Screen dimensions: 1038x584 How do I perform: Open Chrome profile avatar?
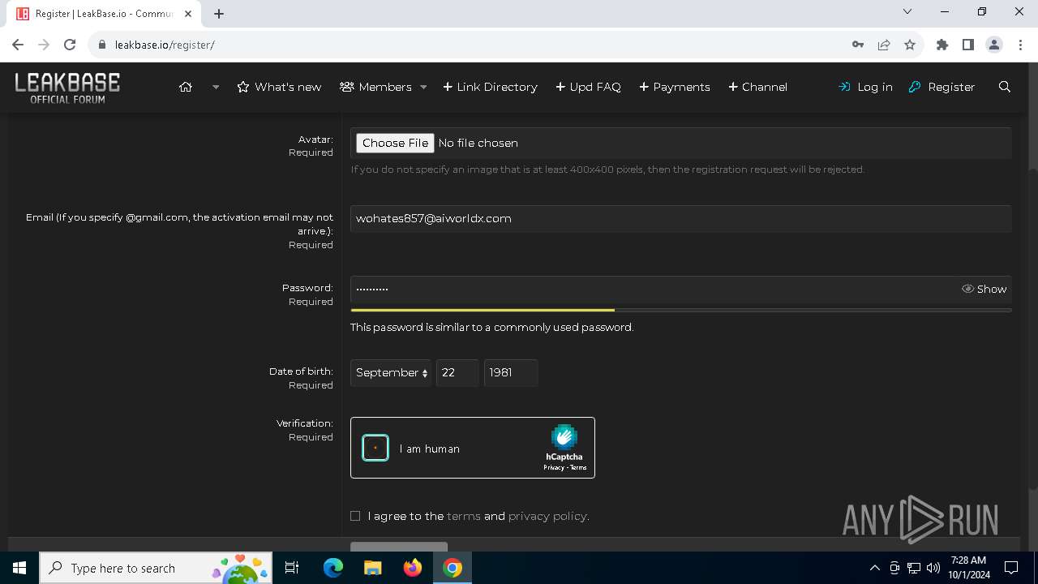994,45
